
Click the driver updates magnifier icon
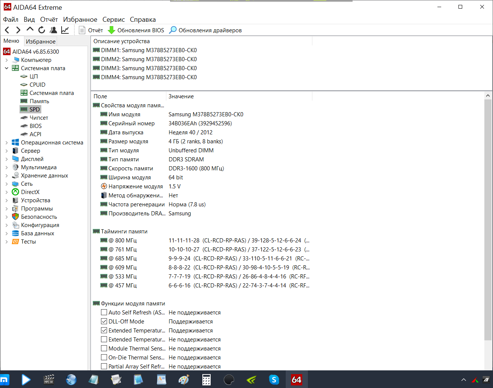tap(173, 30)
